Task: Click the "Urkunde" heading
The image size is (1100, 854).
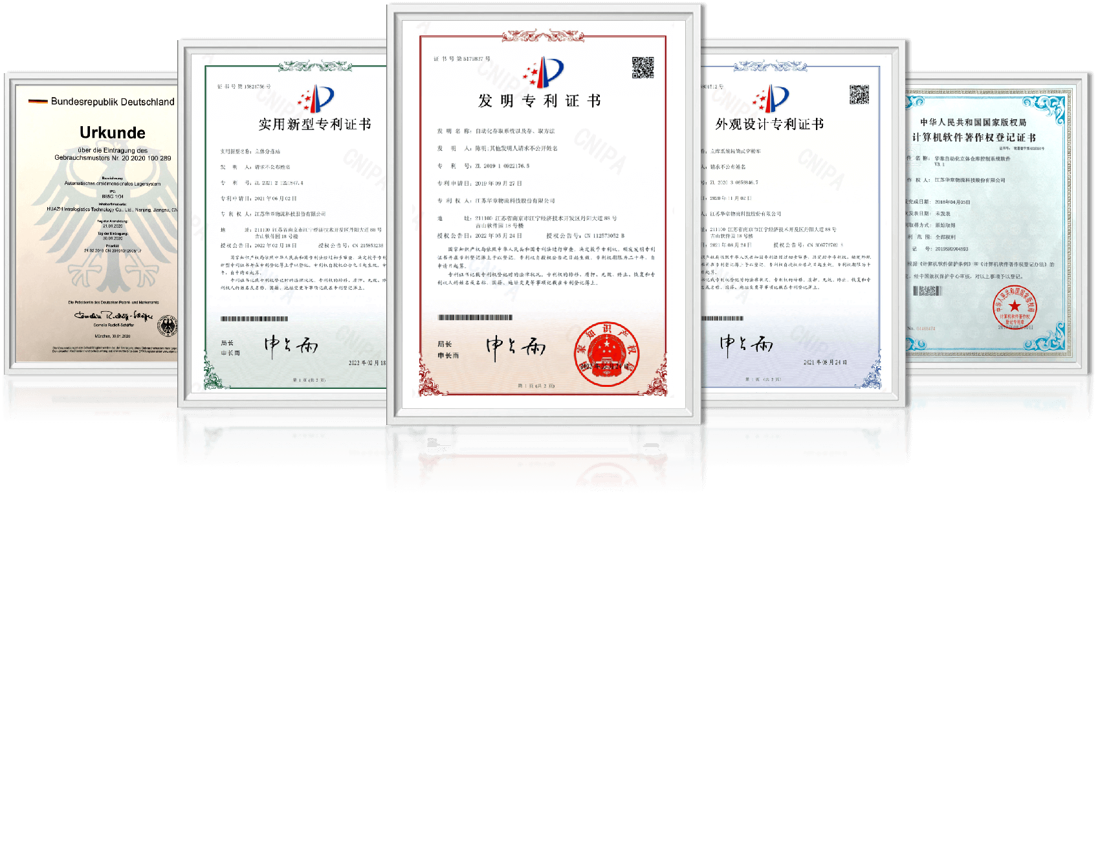Action: (x=113, y=133)
